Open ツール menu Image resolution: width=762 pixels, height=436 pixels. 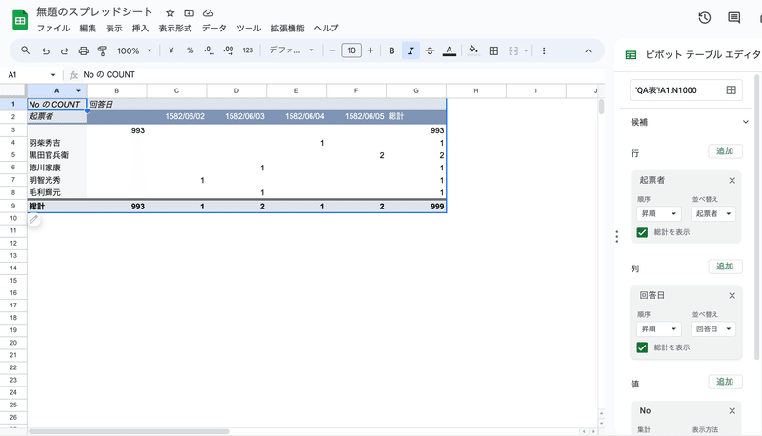249,29
